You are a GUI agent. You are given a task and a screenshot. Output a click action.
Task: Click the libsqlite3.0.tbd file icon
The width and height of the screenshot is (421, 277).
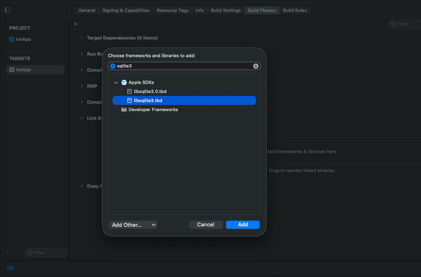coord(129,92)
